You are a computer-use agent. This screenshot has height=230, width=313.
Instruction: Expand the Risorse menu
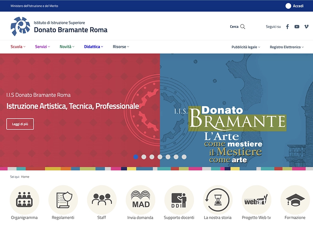point(121,47)
